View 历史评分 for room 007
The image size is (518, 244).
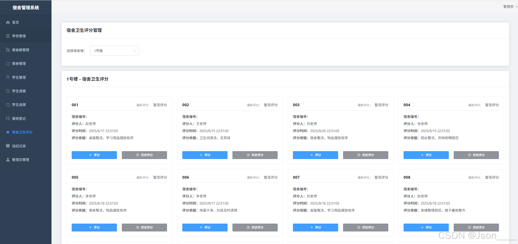[x=366, y=227]
